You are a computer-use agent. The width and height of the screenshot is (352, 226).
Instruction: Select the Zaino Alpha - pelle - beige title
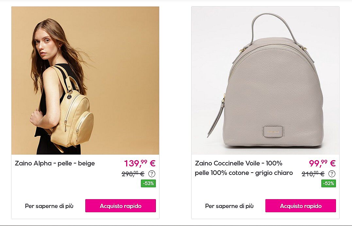pyautogui.click(x=55, y=163)
